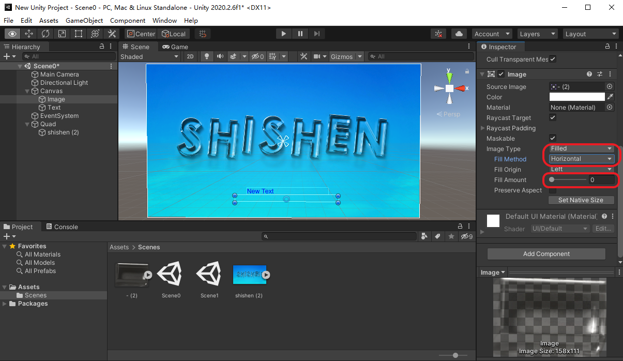Disable the Raycast Target checkbox
The width and height of the screenshot is (623, 361).
[552, 117]
